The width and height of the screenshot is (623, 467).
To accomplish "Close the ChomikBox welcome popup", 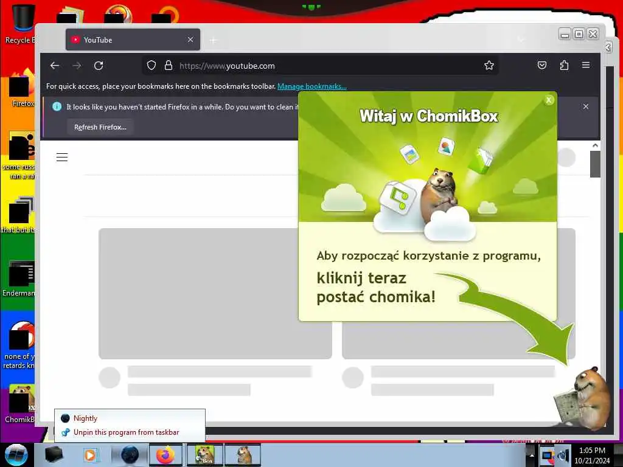I will tap(549, 100).
